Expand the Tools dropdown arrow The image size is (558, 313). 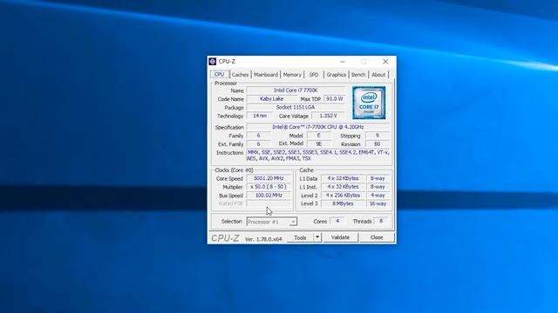317,237
